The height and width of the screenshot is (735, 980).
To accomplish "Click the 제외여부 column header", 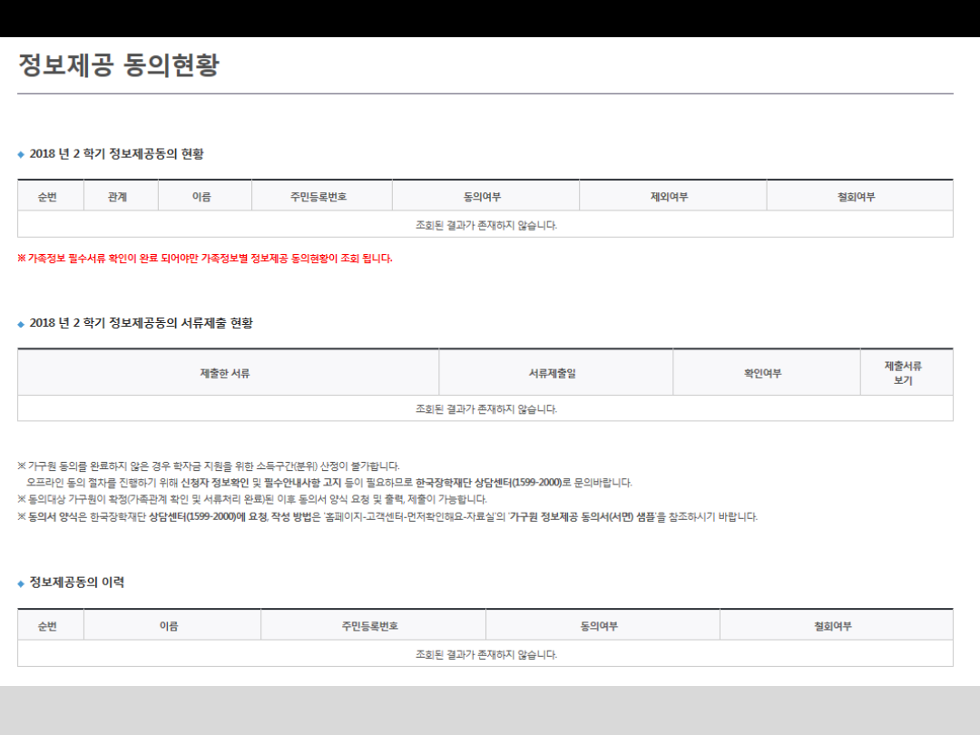I will tap(672, 196).
